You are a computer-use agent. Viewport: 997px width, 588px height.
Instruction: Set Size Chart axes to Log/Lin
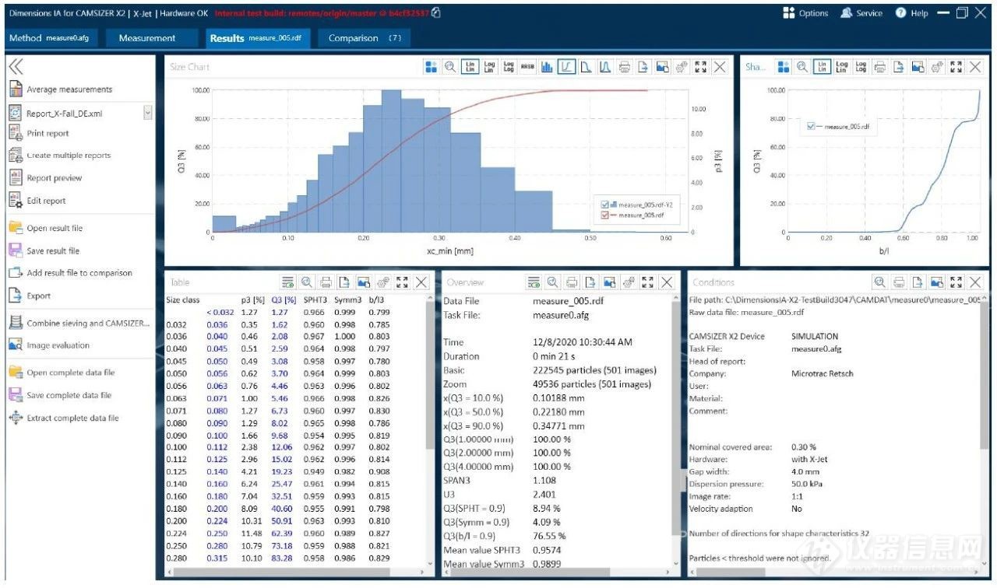pos(489,68)
